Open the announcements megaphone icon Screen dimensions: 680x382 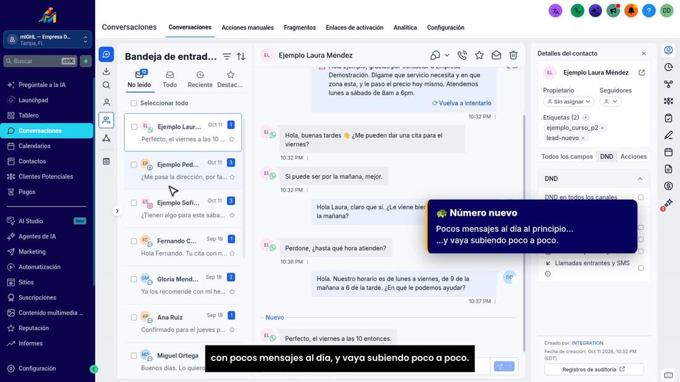pos(613,11)
